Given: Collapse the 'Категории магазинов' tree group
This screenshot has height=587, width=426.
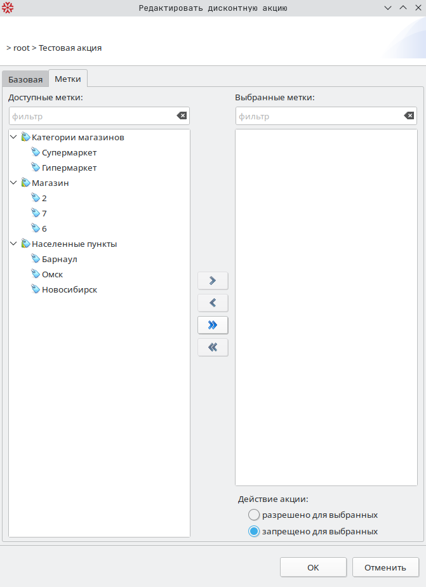Looking at the screenshot, I should pyautogui.click(x=13, y=137).
